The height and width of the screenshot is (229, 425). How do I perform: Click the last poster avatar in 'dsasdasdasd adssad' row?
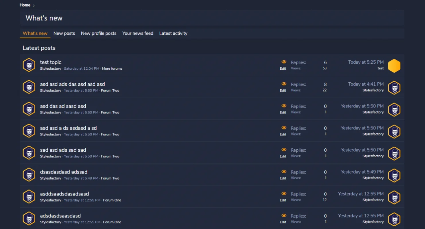394,175
